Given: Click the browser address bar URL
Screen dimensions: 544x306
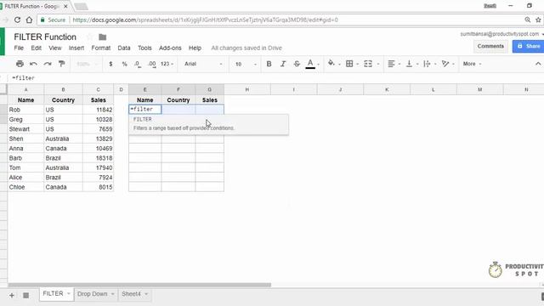Looking at the screenshot, I should click(206, 20).
